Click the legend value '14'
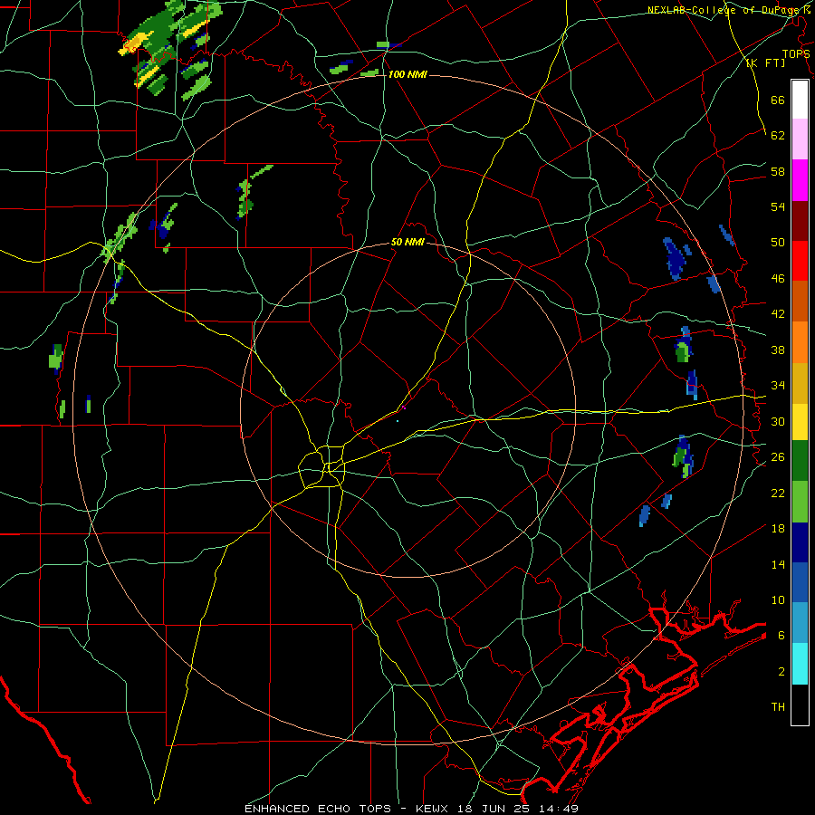This screenshot has width=815, height=815. 778,564
